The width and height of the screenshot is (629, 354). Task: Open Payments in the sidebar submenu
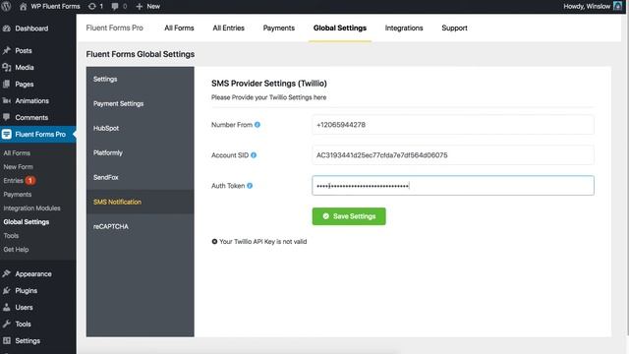pyautogui.click(x=18, y=195)
